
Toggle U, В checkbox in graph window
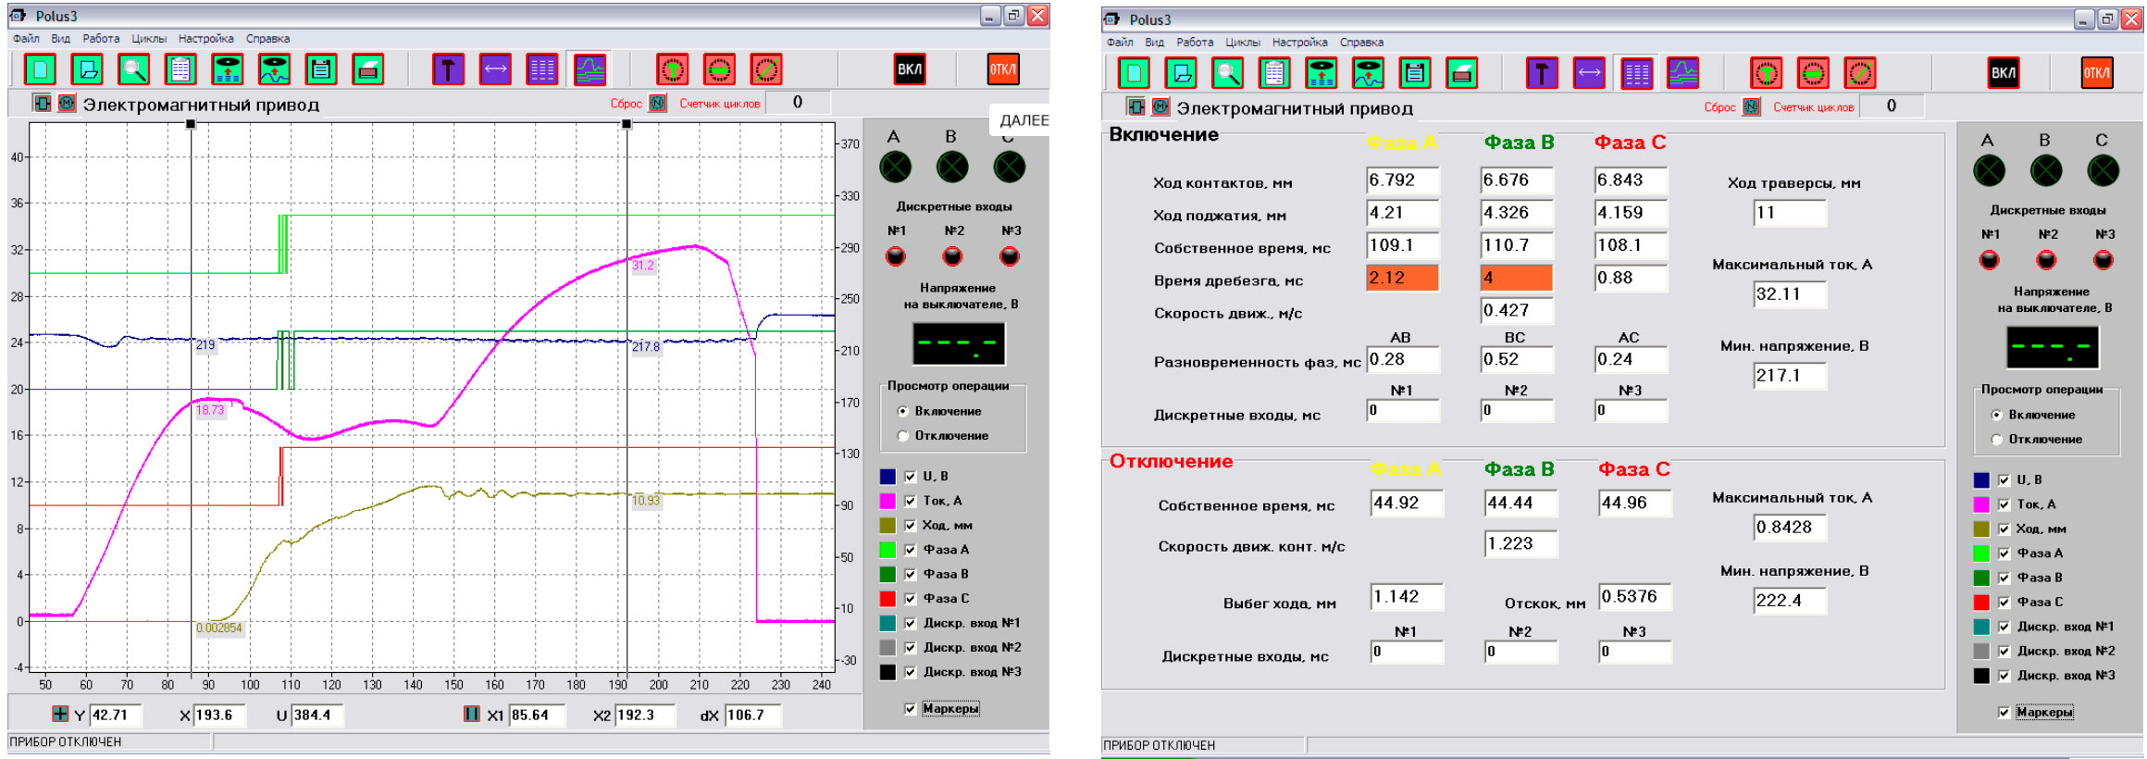coord(911,477)
